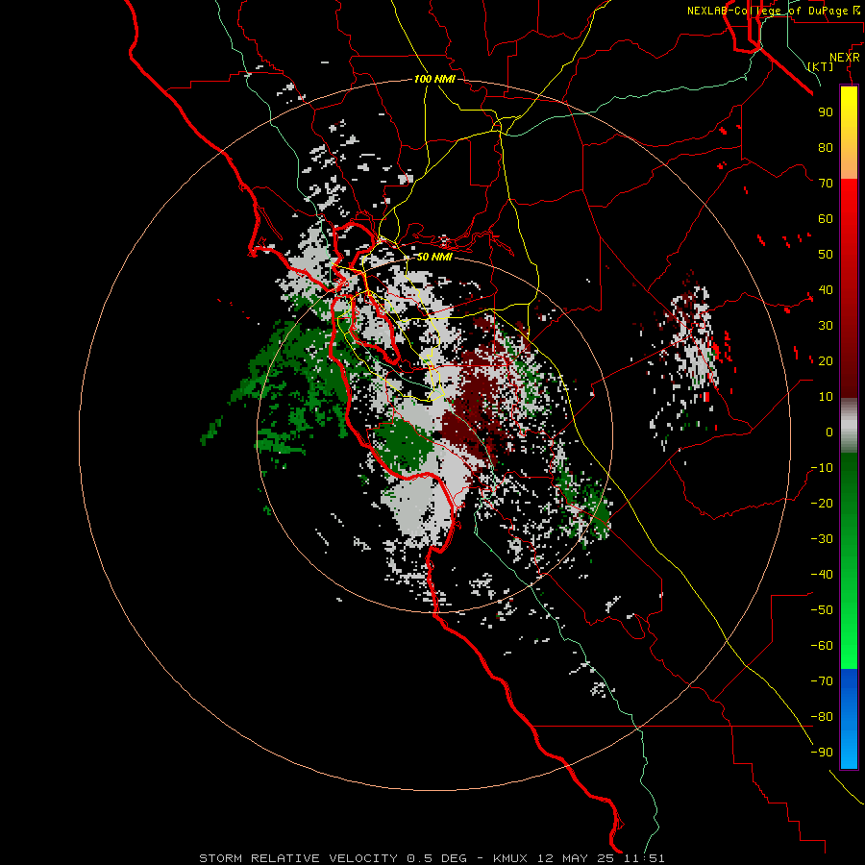The height and width of the screenshot is (865, 865).
Task: Click the "[KT]" units label
Action: (x=821, y=66)
